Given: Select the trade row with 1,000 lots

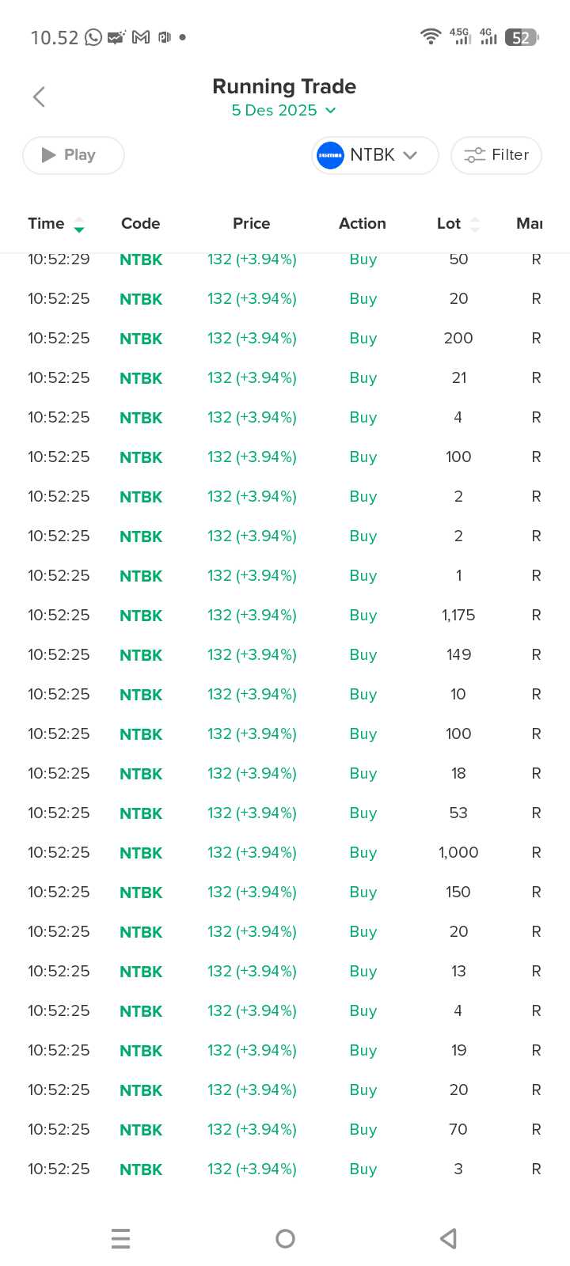Looking at the screenshot, I should [x=285, y=852].
